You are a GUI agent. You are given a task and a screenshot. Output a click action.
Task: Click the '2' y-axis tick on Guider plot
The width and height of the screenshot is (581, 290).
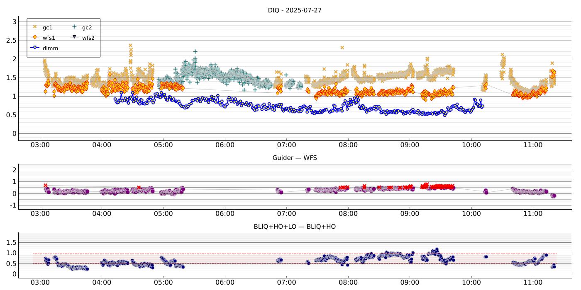[x=14, y=170]
